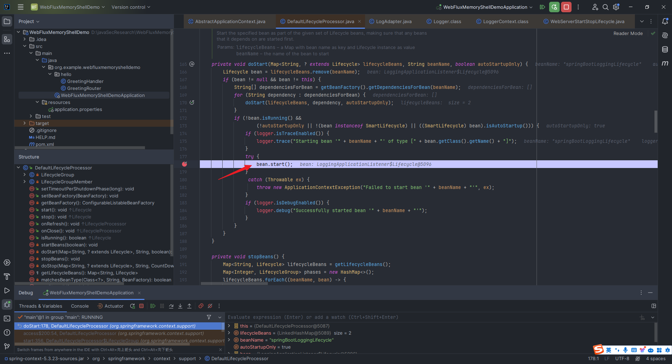Rerun application in debug toolbar
This screenshot has width=672, height=364.
point(132,306)
